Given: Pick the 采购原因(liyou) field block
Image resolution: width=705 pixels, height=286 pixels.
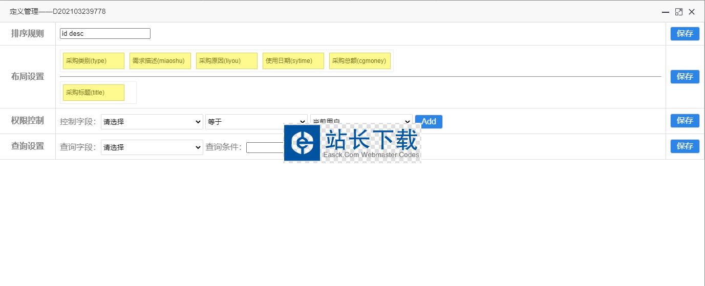Looking at the screenshot, I should (x=227, y=61).
